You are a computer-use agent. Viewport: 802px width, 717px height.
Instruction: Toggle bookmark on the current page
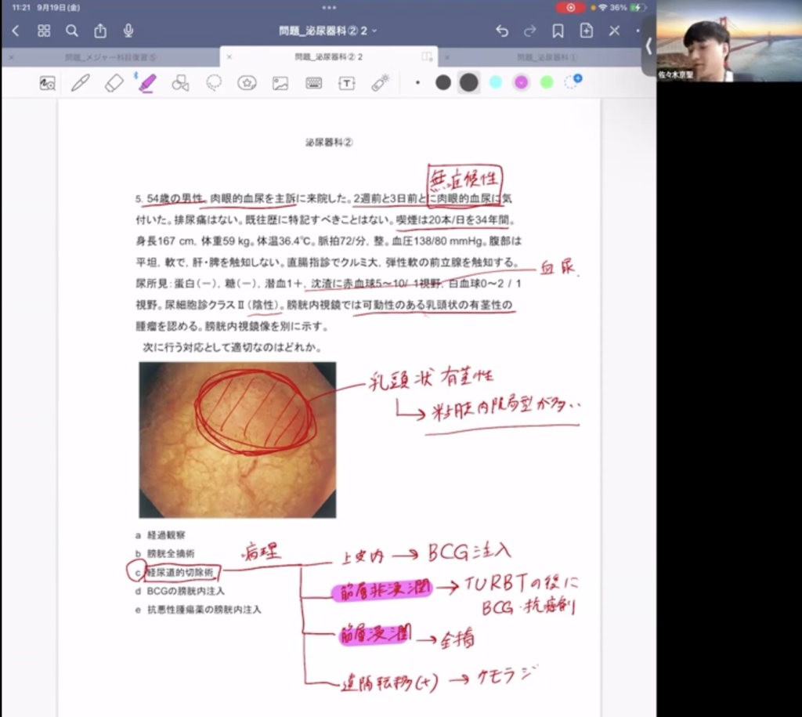pos(558,31)
